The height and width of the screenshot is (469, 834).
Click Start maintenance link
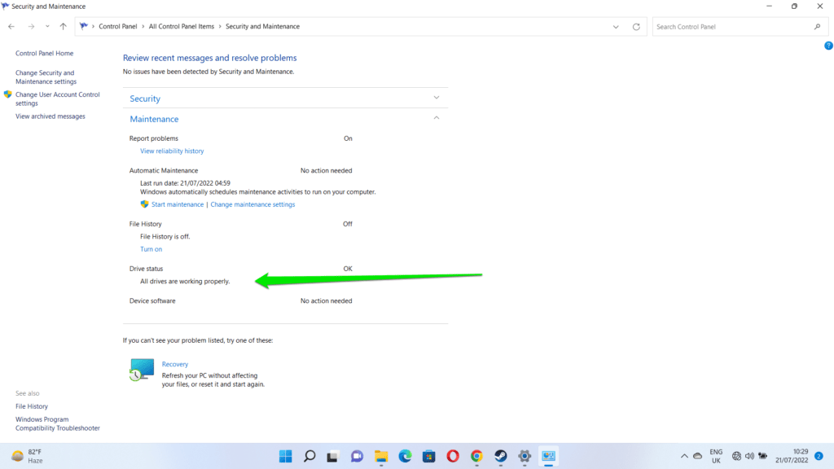(x=176, y=204)
